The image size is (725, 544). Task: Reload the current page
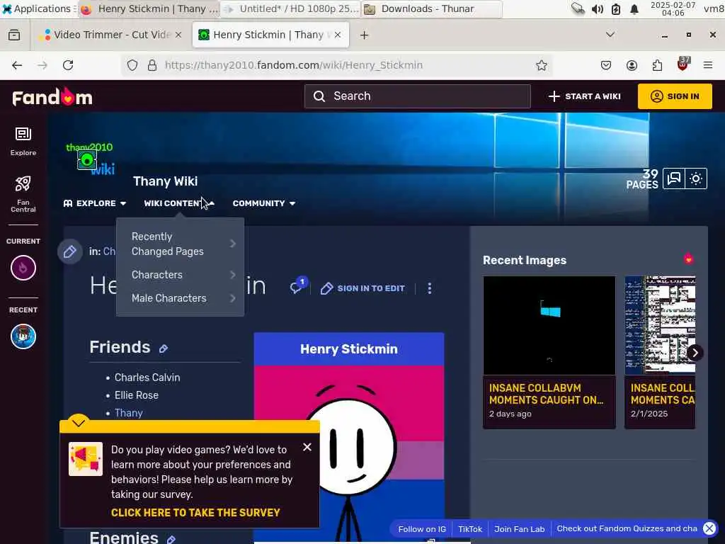point(68,65)
